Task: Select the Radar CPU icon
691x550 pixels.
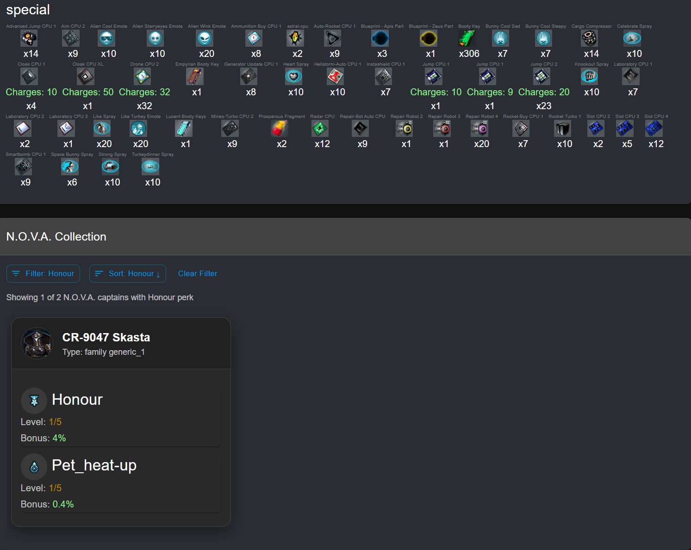Action: 320,128
